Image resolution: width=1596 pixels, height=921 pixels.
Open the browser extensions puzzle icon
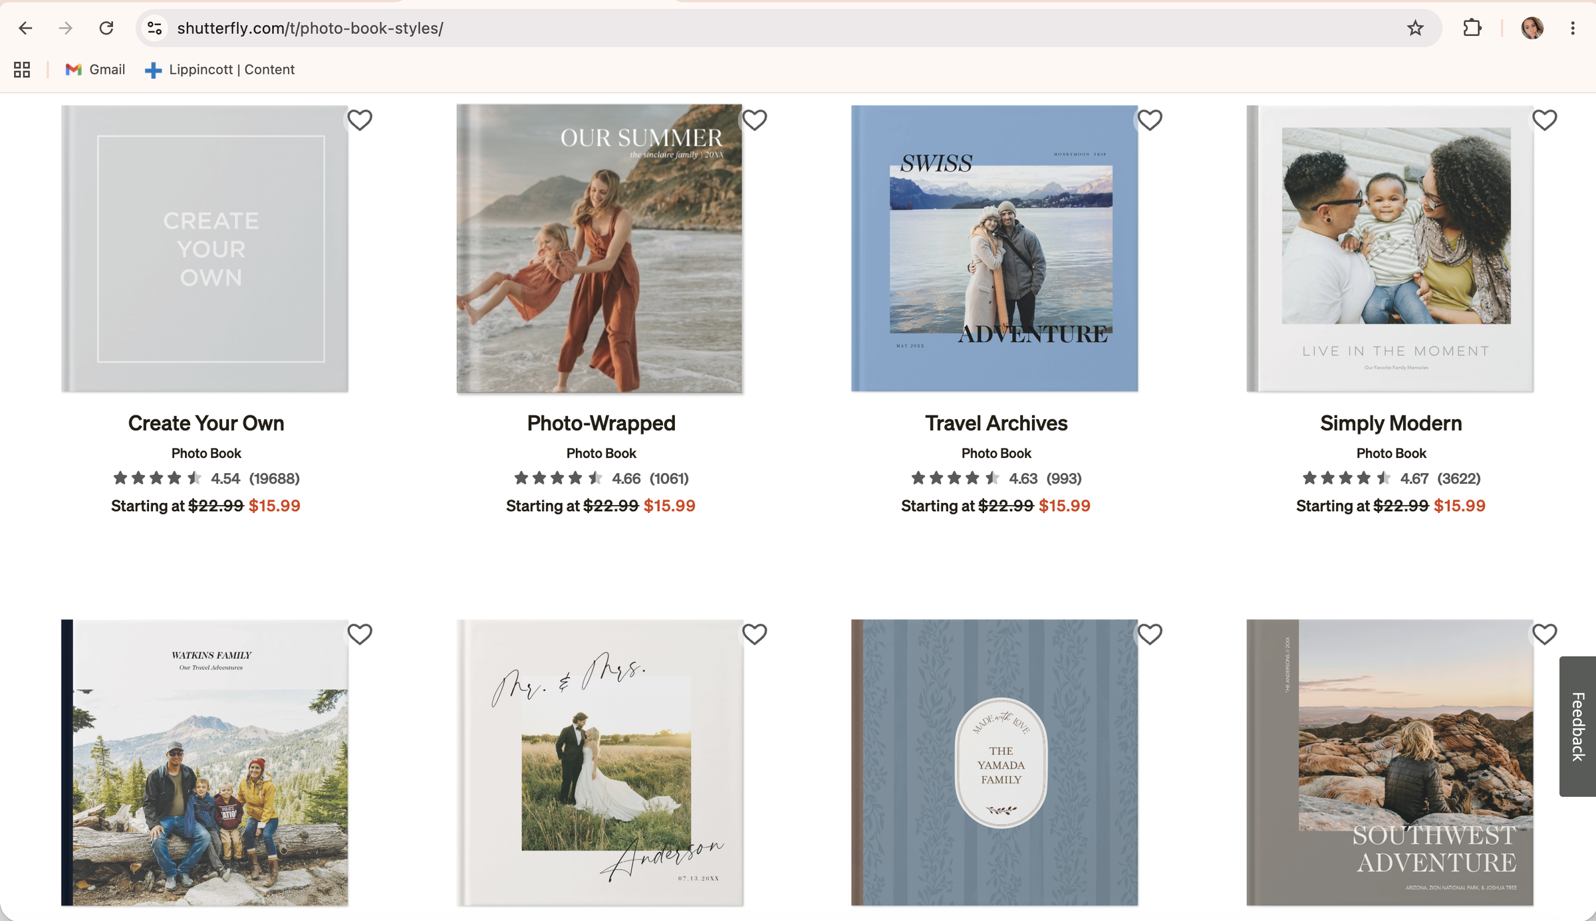(x=1472, y=28)
